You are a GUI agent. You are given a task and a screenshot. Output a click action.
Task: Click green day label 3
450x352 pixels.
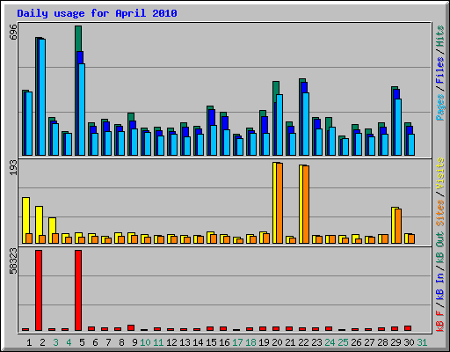pyautogui.click(x=55, y=342)
